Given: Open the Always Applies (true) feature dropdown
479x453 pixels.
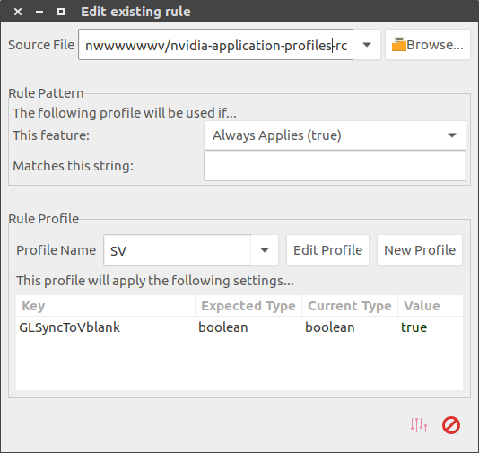Looking at the screenshot, I should coord(335,135).
